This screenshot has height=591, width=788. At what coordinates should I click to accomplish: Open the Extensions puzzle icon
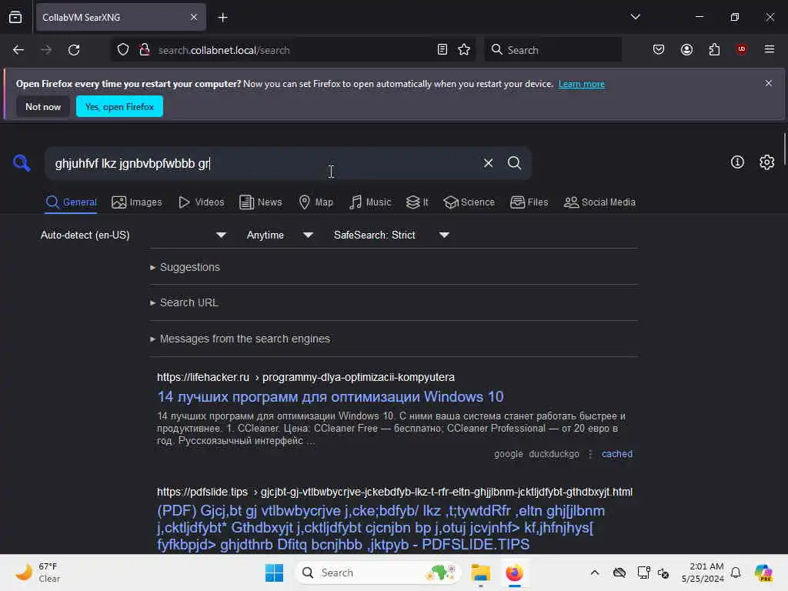click(x=714, y=49)
